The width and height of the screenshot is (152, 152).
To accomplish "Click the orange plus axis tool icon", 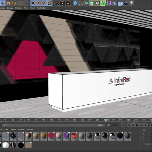I will coord(26,3).
